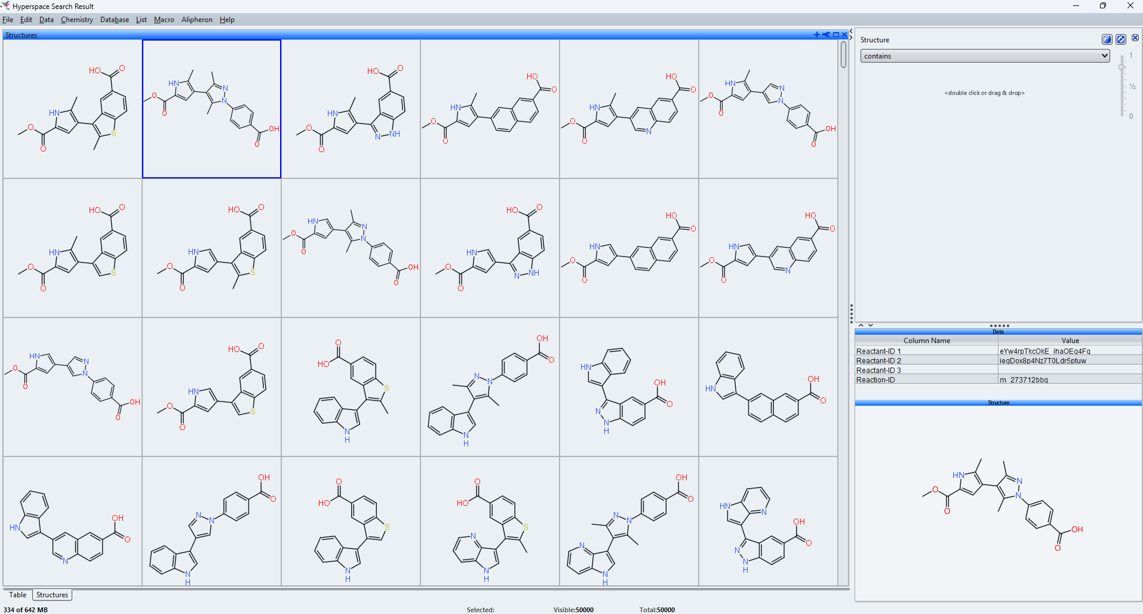Select the Structures tab at bottom
This screenshot has width=1143, height=614.
click(52, 595)
